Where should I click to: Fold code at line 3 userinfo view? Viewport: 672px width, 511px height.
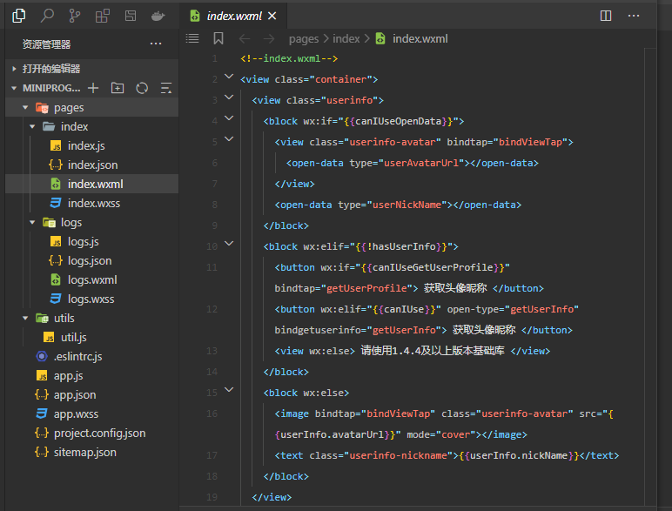click(229, 97)
